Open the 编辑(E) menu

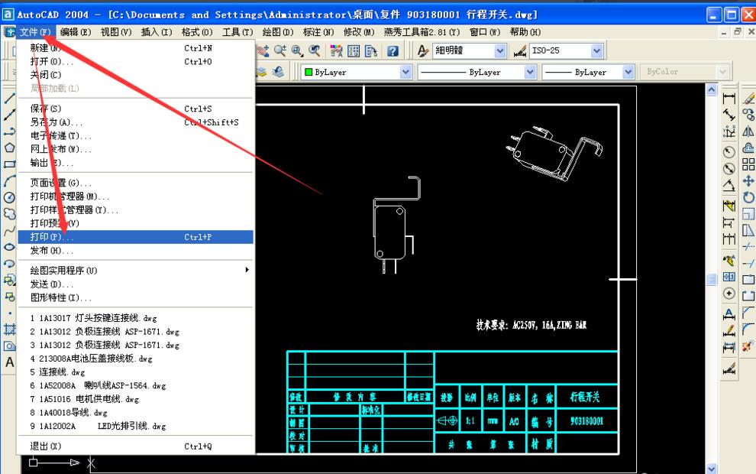pyautogui.click(x=75, y=32)
